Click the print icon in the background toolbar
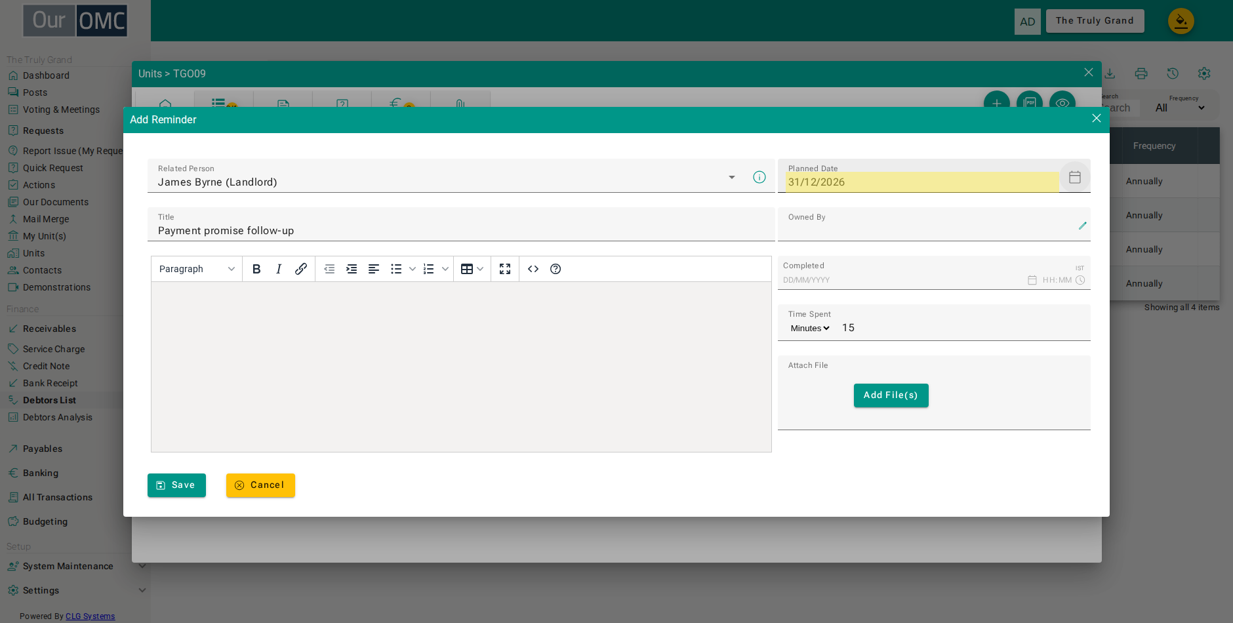This screenshot has width=1233, height=623. tap(1141, 73)
